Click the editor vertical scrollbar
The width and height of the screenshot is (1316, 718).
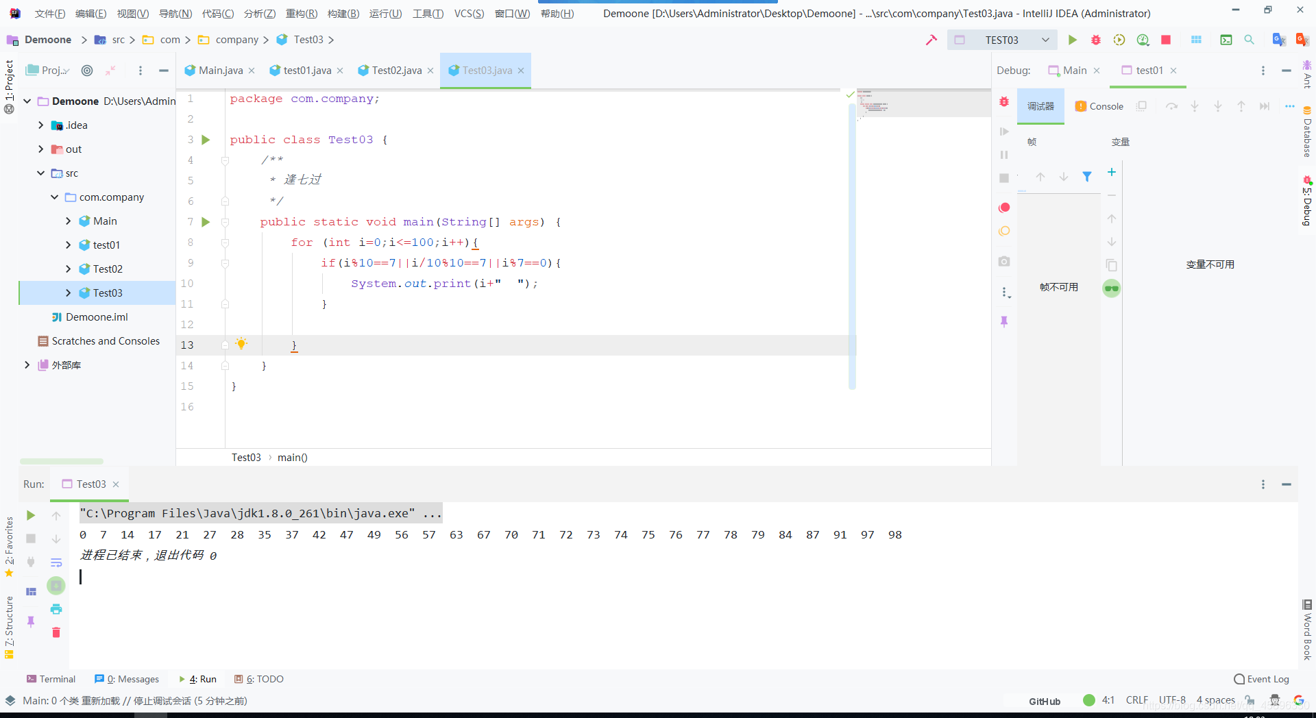[x=852, y=247]
